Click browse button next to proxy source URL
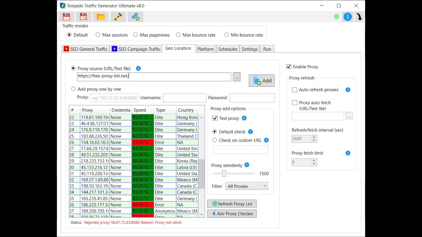The image size is (422, 237). tap(237, 77)
